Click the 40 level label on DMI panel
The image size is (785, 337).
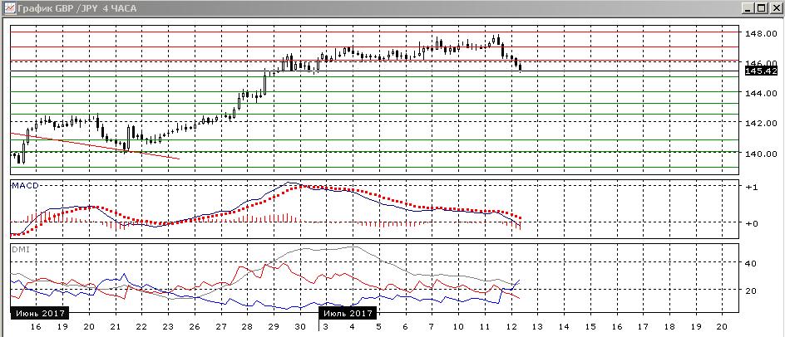pos(751,263)
